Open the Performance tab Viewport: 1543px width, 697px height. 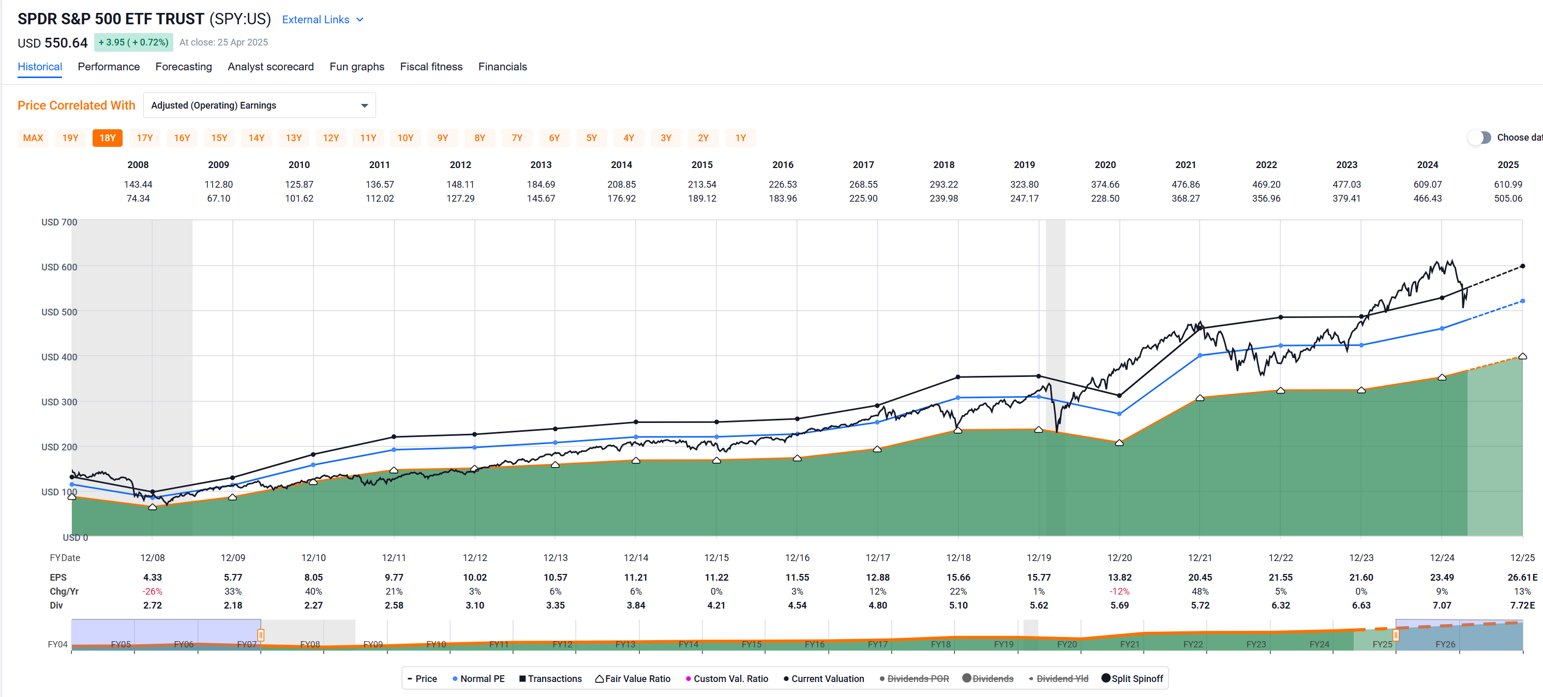[109, 67]
